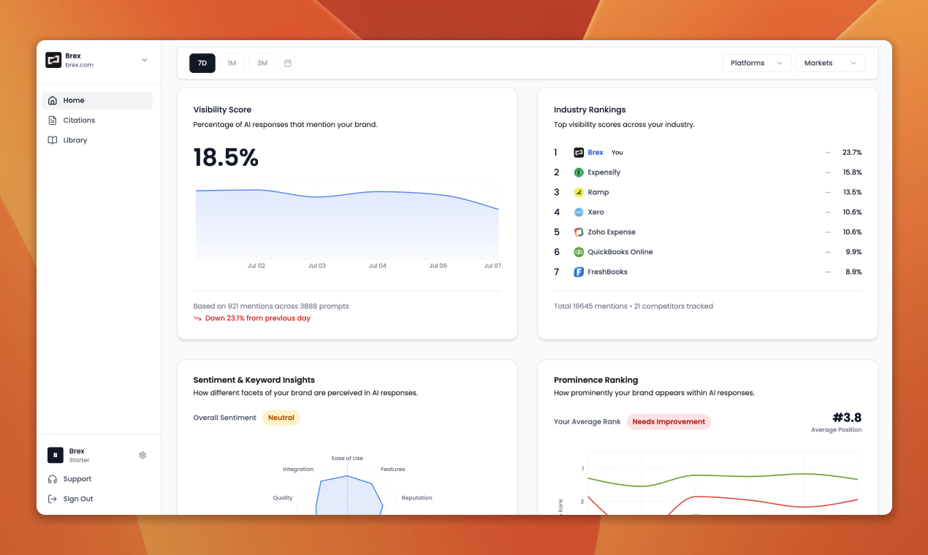
Task: Click the Visibility Score card title
Action: [222, 110]
